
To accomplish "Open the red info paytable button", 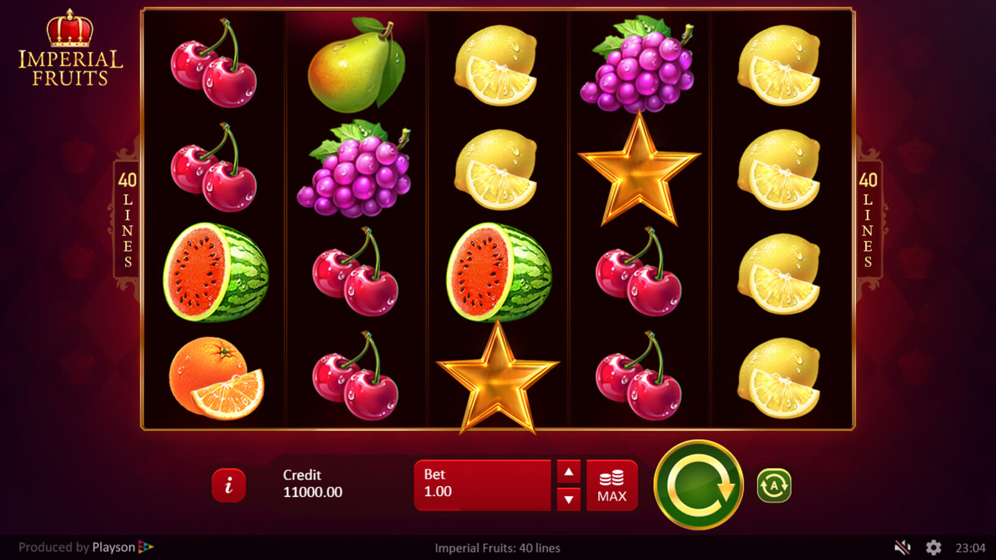I will (228, 485).
